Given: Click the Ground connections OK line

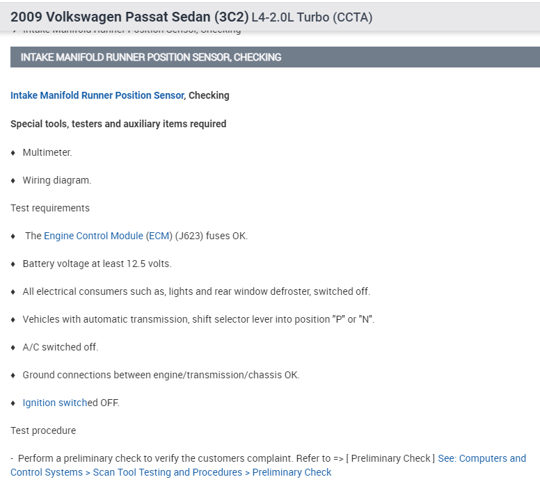Looking at the screenshot, I should [x=161, y=375].
